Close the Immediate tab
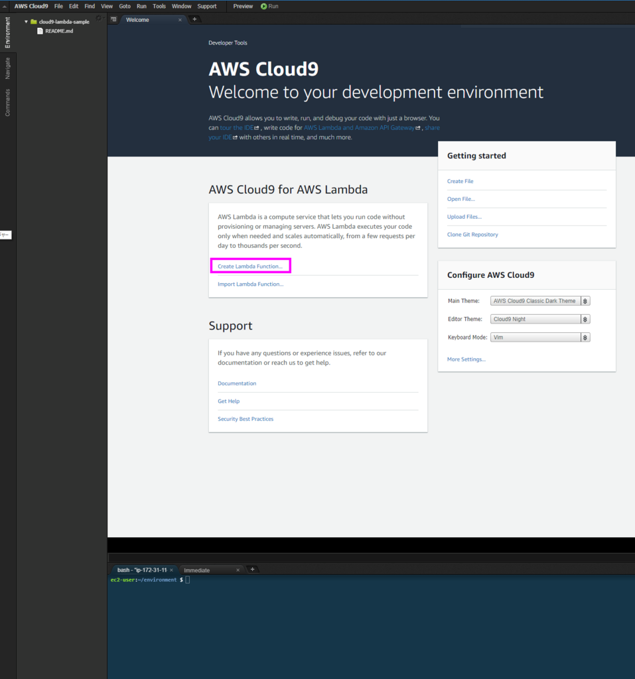This screenshot has height=679, width=635. tap(238, 570)
